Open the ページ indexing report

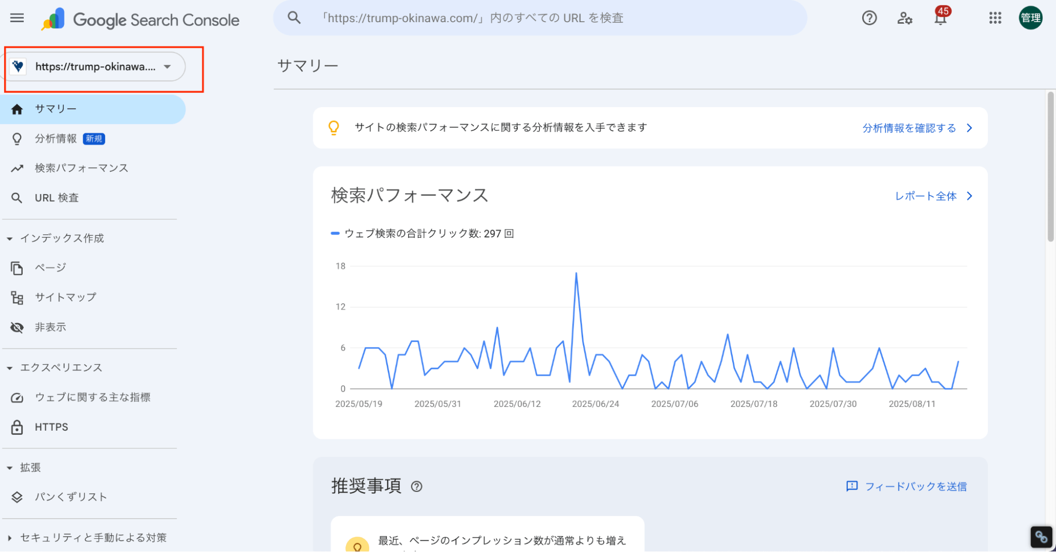pyautogui.click(x=50, y=268)
